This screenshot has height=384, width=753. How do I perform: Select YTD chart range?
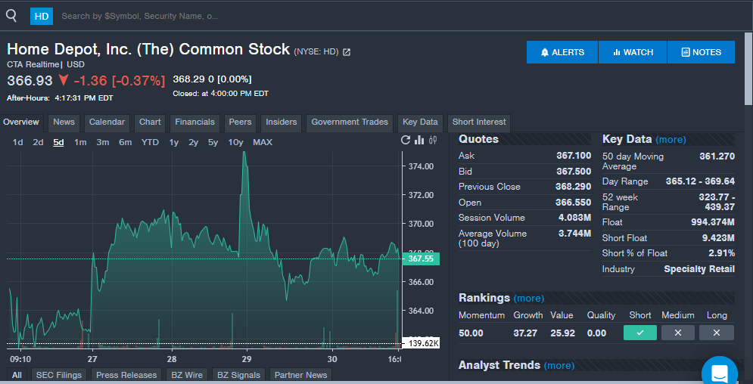pyautogui.click(x=150, y=142)
